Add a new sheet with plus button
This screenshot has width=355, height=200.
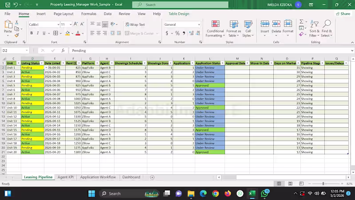tap(152, 177)
